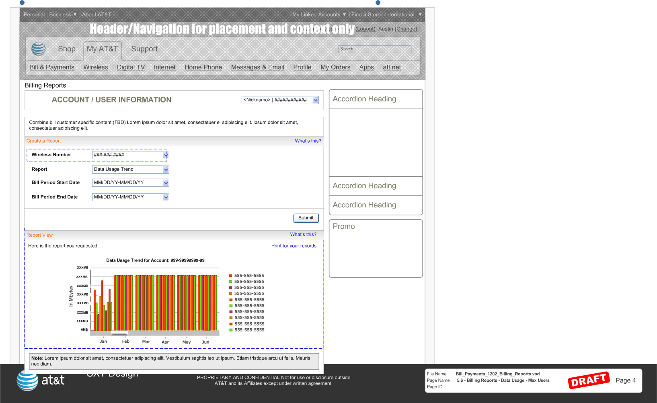Click the Submit button
Screen dimensions: 657x403
(306, 218)
